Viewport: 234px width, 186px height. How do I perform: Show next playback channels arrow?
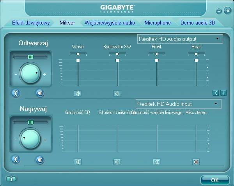[223, 93]
